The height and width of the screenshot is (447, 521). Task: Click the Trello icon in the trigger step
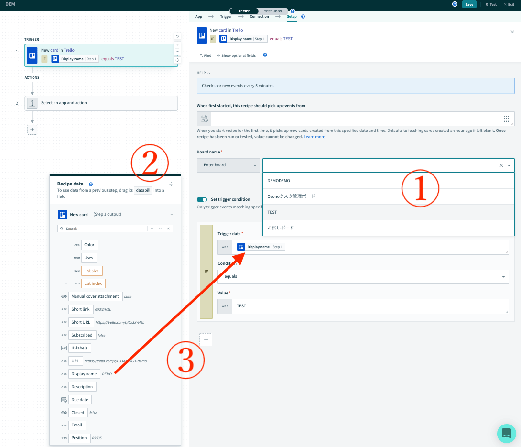32,55
